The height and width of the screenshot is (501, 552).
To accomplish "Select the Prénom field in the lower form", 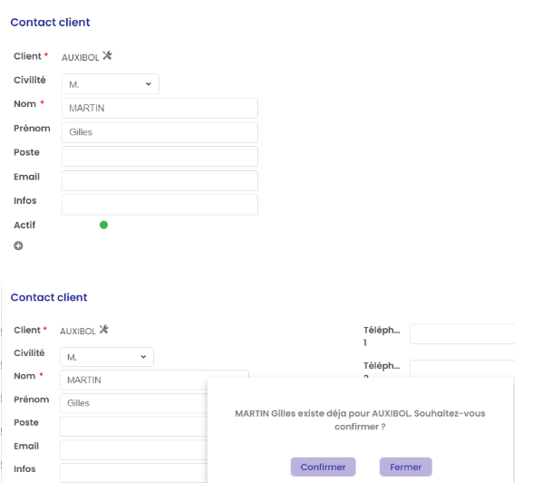I will click(x=132, y=402).
